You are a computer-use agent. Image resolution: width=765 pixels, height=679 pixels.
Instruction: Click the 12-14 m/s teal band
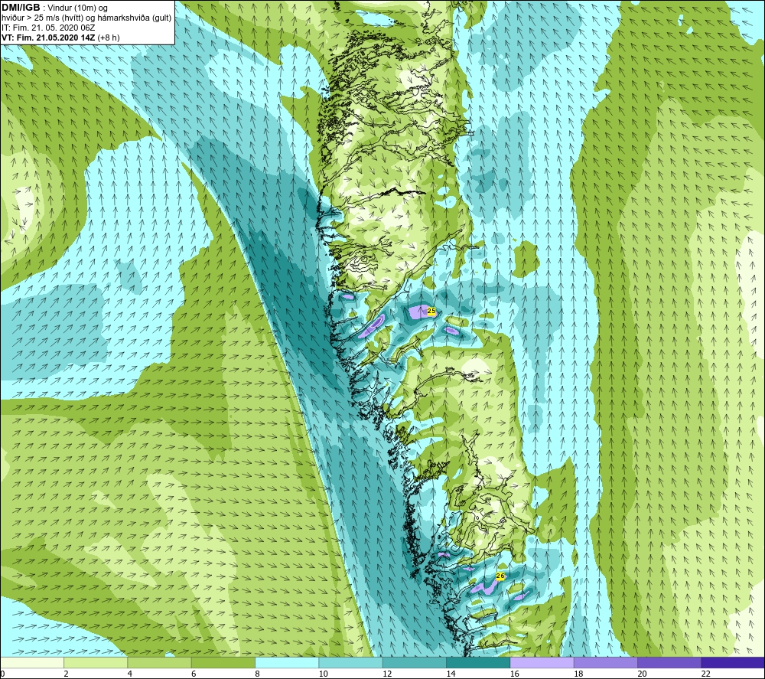point(414,662)
